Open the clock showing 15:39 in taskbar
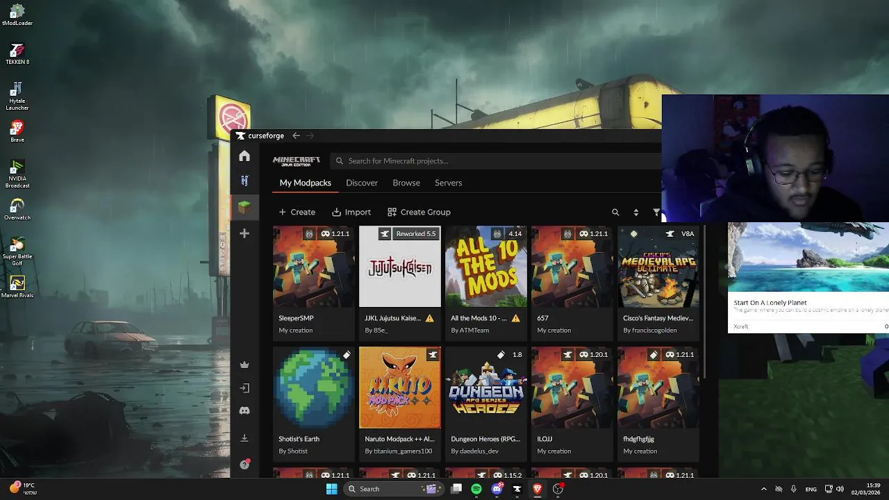The height and width of the screenshot is (500, 889). pyautogui.click(x=866, y=489)
